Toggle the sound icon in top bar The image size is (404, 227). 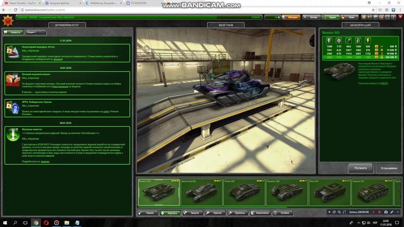(382, 17)
